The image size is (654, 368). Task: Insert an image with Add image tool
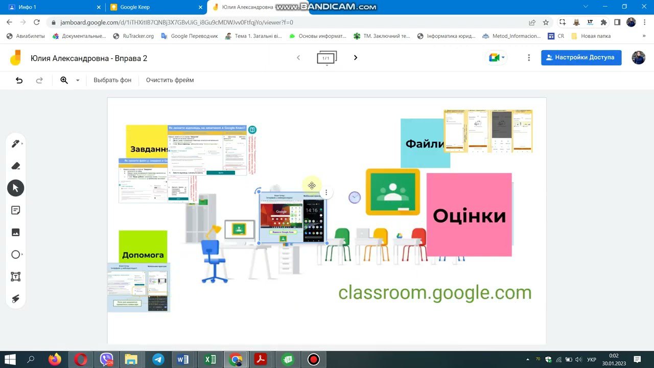pyautogui.click(x=16, y=232)
